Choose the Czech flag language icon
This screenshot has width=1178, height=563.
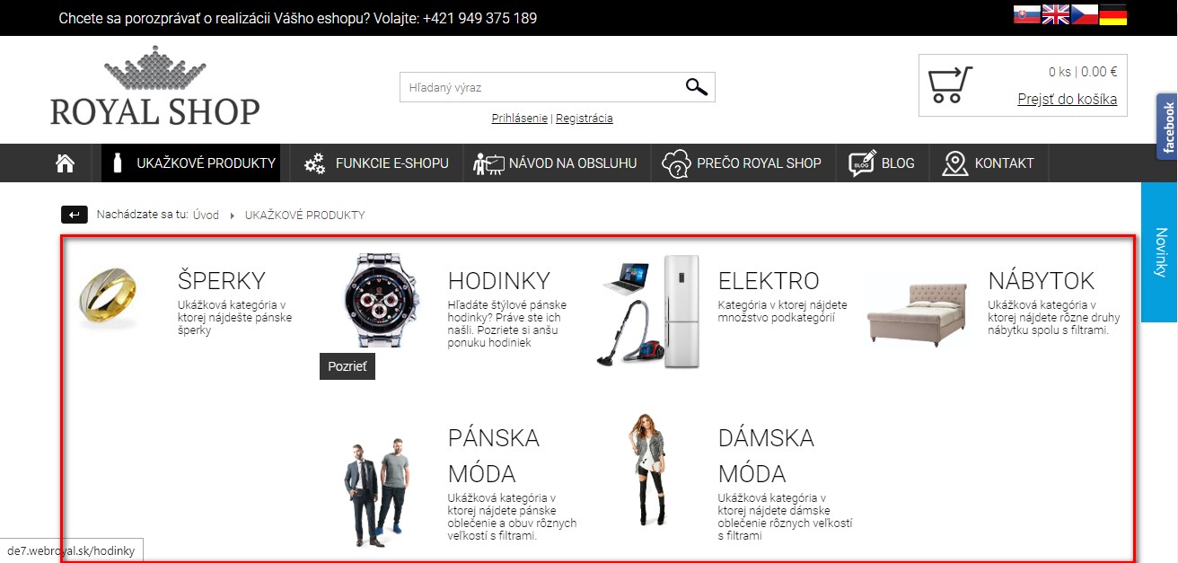[1084, 14]
